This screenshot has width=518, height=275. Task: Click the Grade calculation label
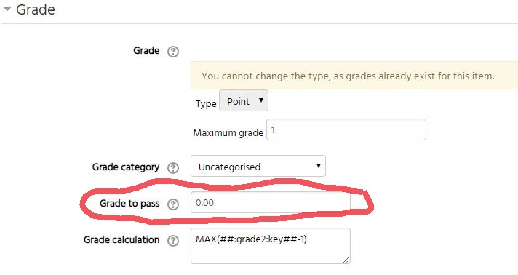(121, 239)
